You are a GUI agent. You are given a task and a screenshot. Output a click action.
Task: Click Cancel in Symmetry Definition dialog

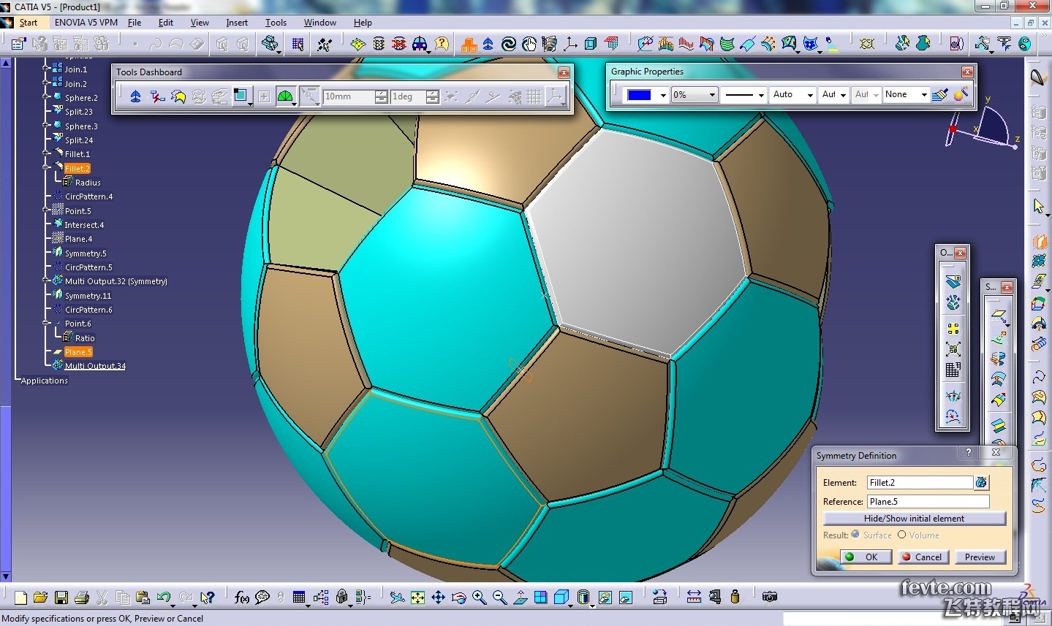click(x=923, y=557)
